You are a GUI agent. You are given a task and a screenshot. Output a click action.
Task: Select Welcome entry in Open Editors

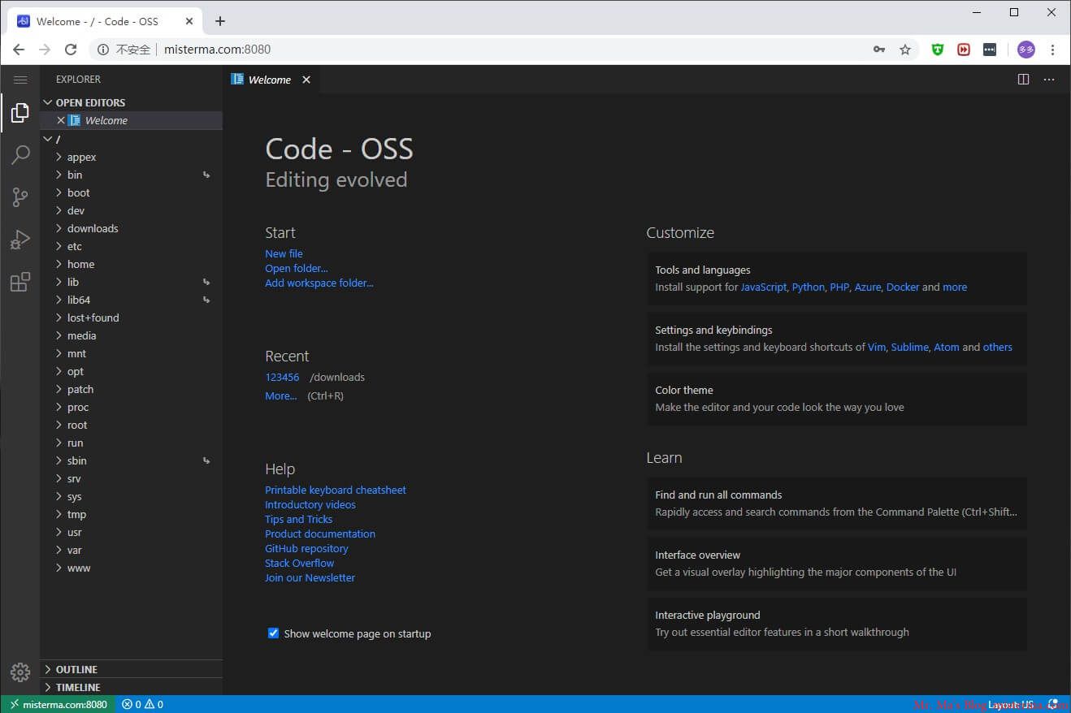point(131,120)
